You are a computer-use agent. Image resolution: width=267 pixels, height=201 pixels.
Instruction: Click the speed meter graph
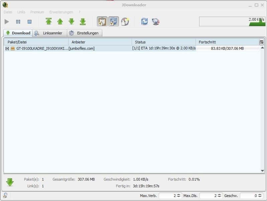pyautogui.click(x=232, y=21)
